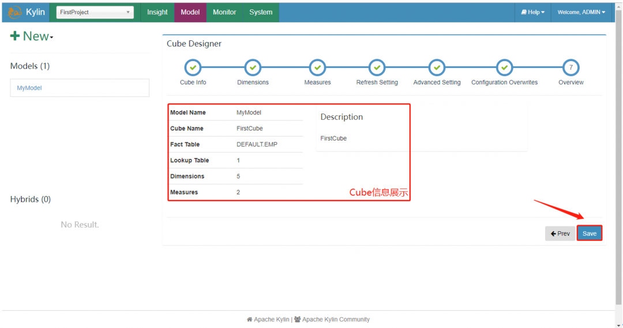Click the Overview step 7 circle
Screen dimensions: 623x328
point(571,67)
